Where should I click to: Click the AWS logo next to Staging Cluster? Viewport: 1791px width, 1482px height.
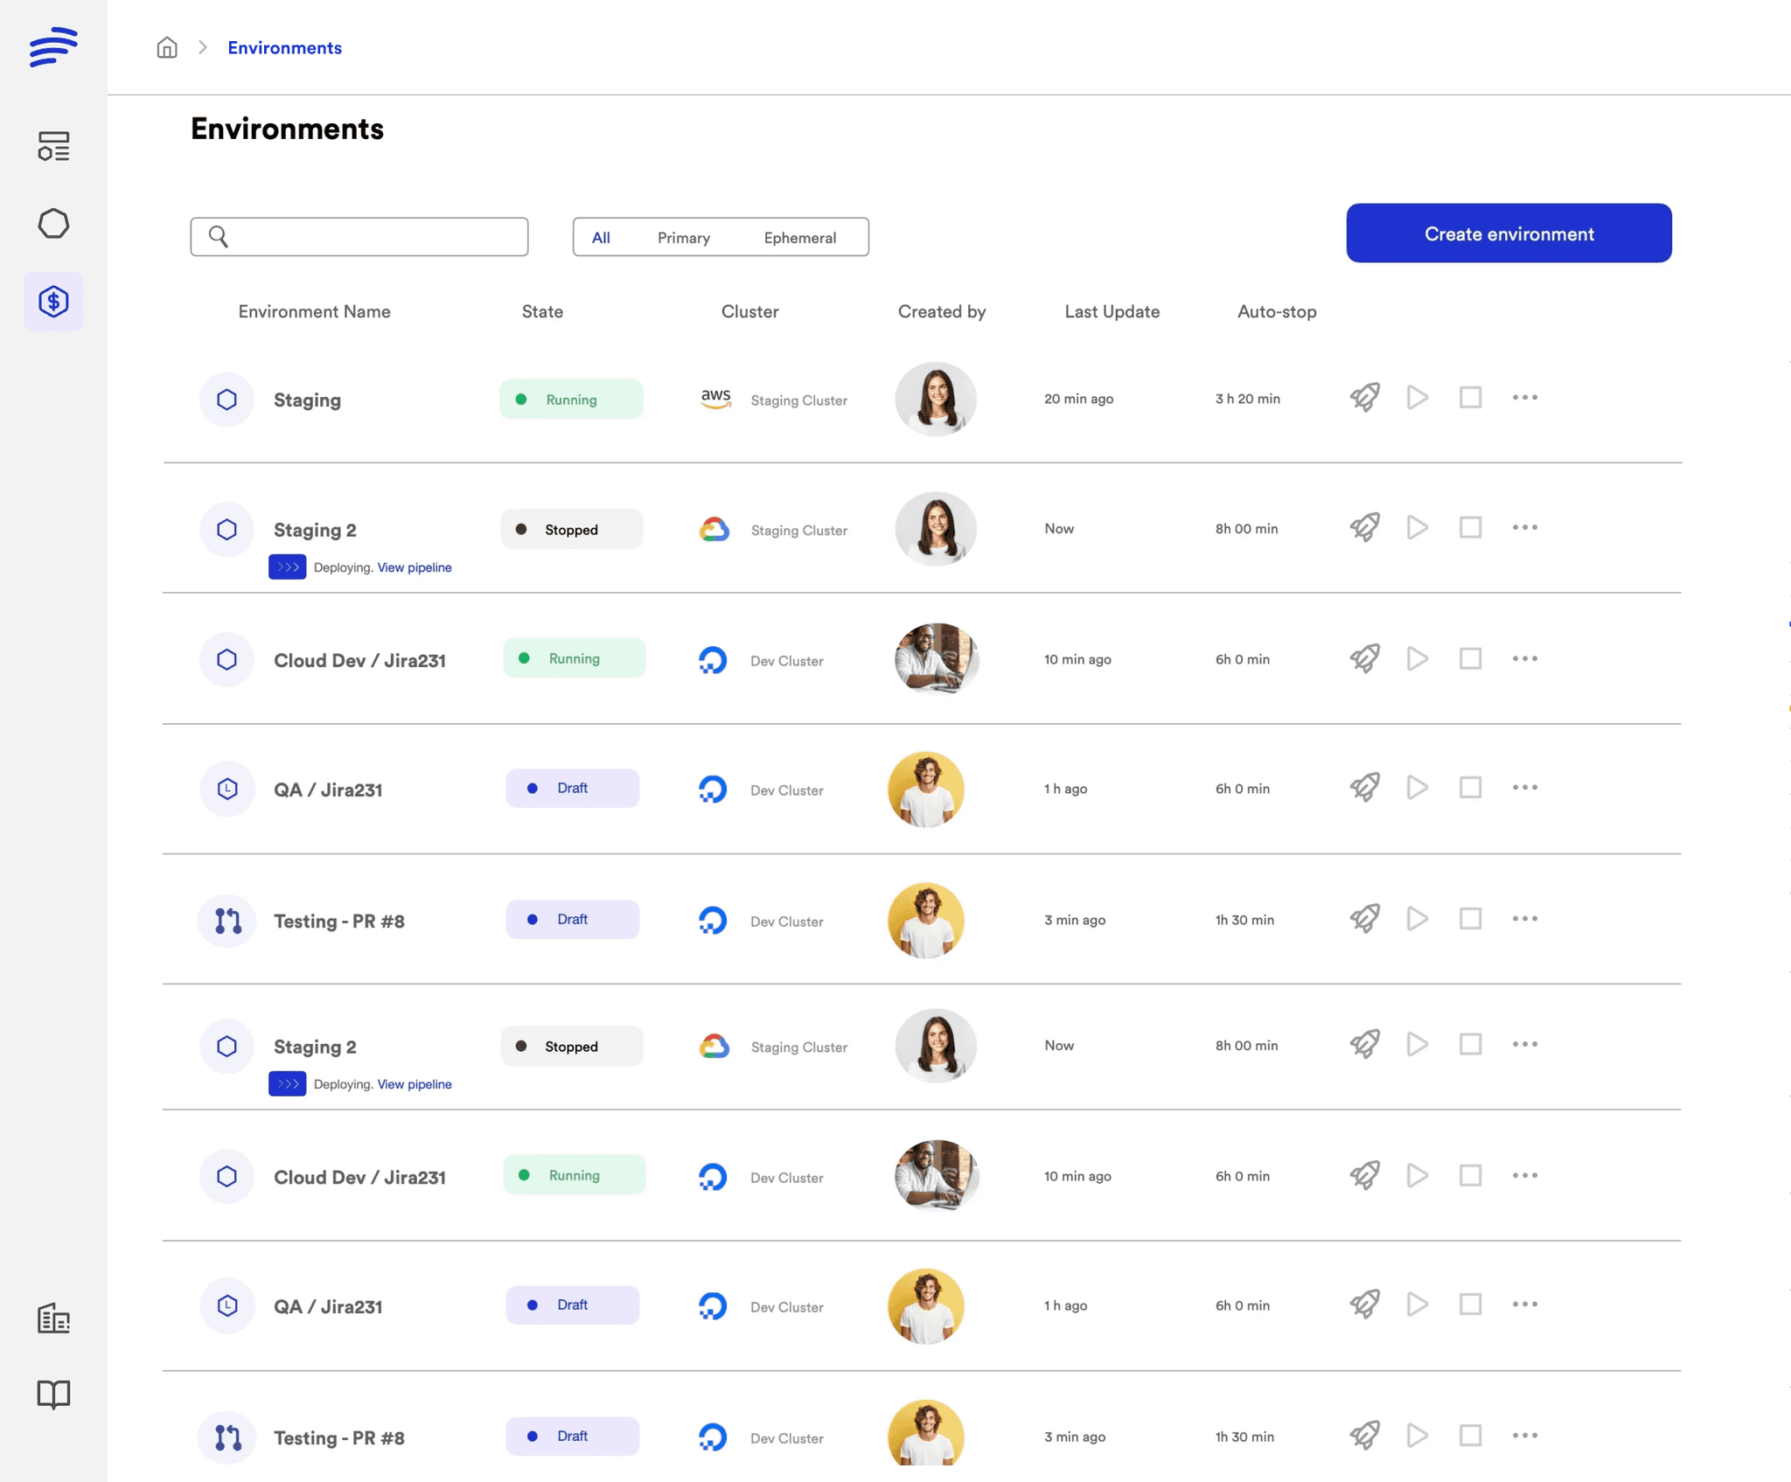click(x=715, y=399)
